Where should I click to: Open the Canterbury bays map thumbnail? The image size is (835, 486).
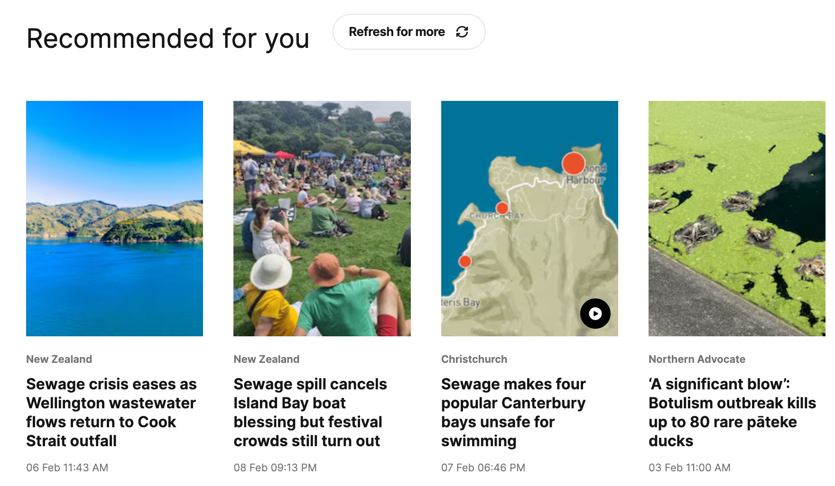(529, 218)
